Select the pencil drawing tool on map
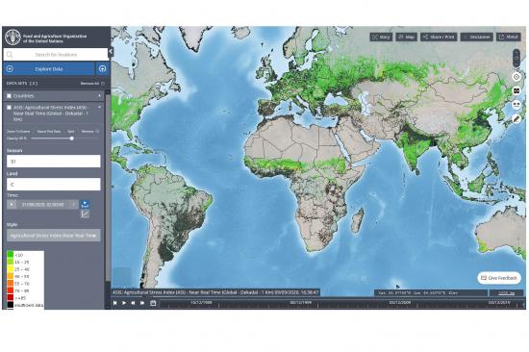529x352 pixels. [516, 119]
